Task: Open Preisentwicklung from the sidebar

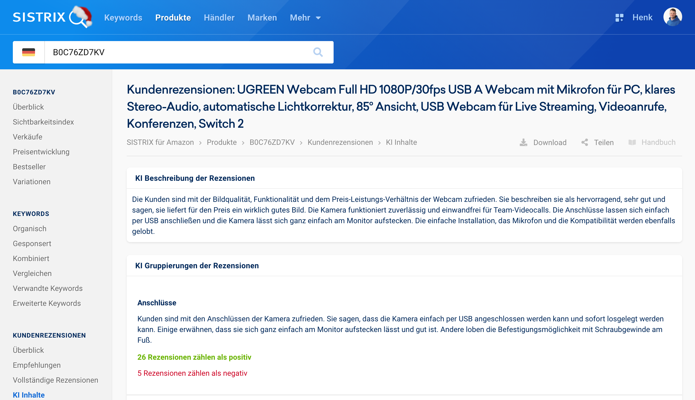Action: tap(41, 152)
